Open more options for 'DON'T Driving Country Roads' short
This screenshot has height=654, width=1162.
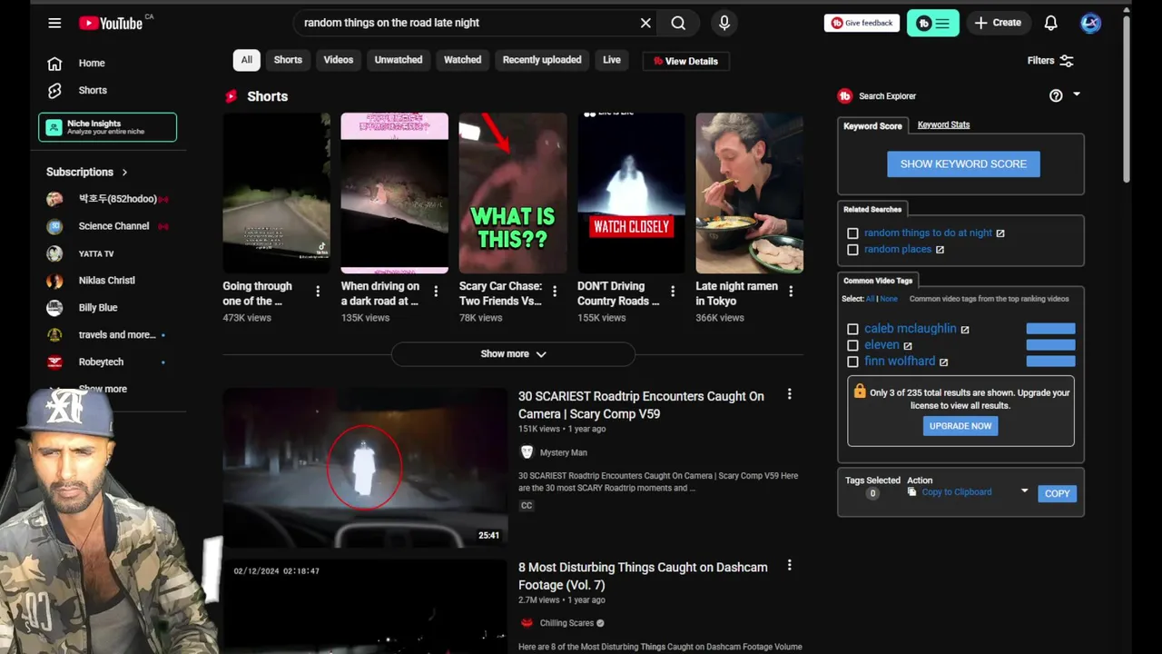(x=673, y=292)
